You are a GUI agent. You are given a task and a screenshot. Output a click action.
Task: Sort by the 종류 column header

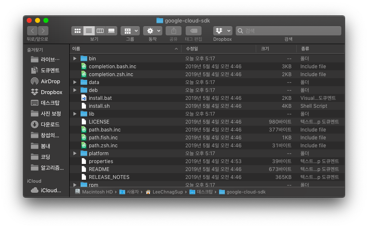coord(320,49)
